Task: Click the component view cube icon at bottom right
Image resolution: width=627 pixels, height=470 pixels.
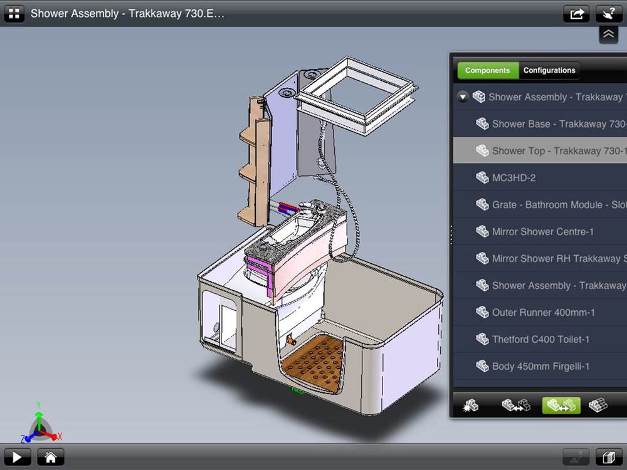Action: [608, 457]
